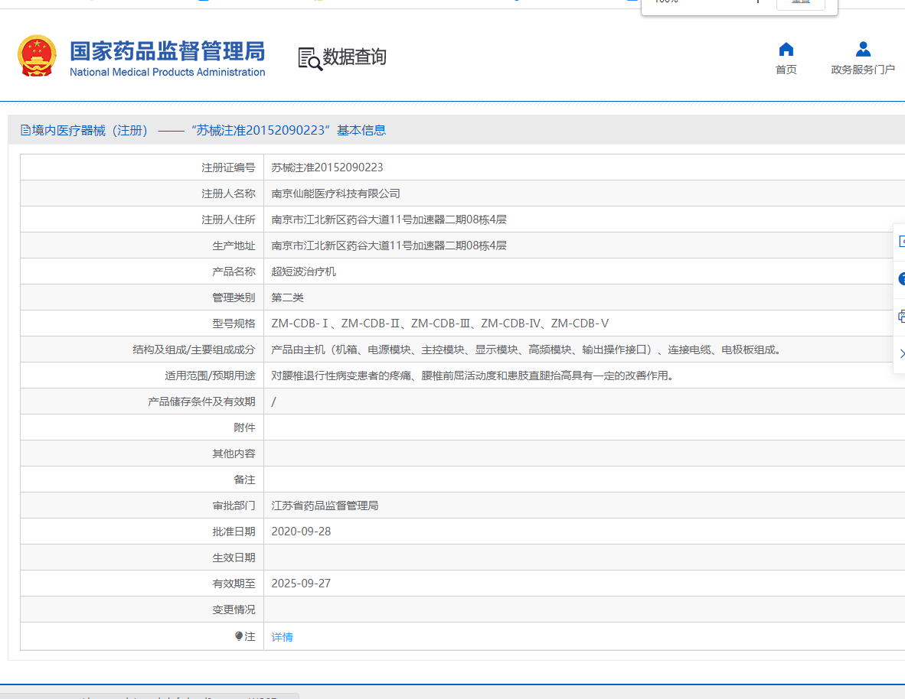Click the 政务服务门户 text label
The width and height of the screenshot is (905, 699).
tap(863, 70)
